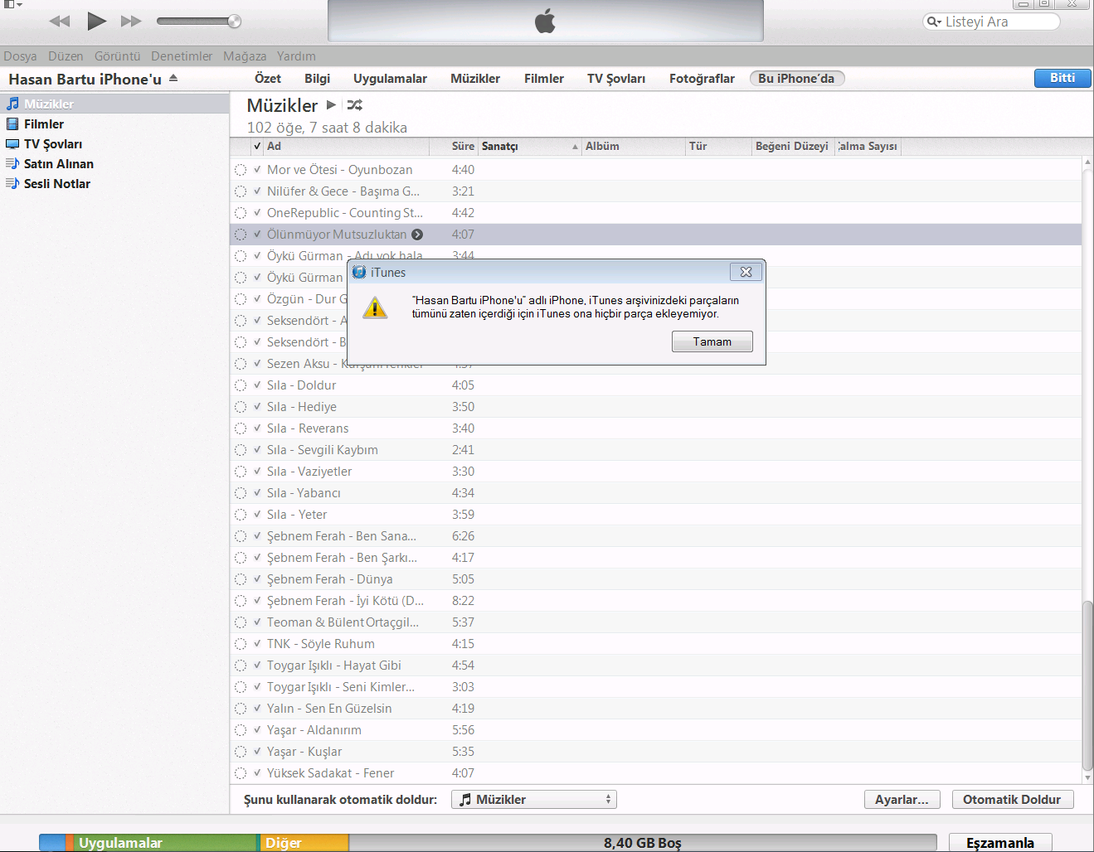Screen dimensions: 1094x852
Task: Adjust the volume slider knob
Action: 234,22
